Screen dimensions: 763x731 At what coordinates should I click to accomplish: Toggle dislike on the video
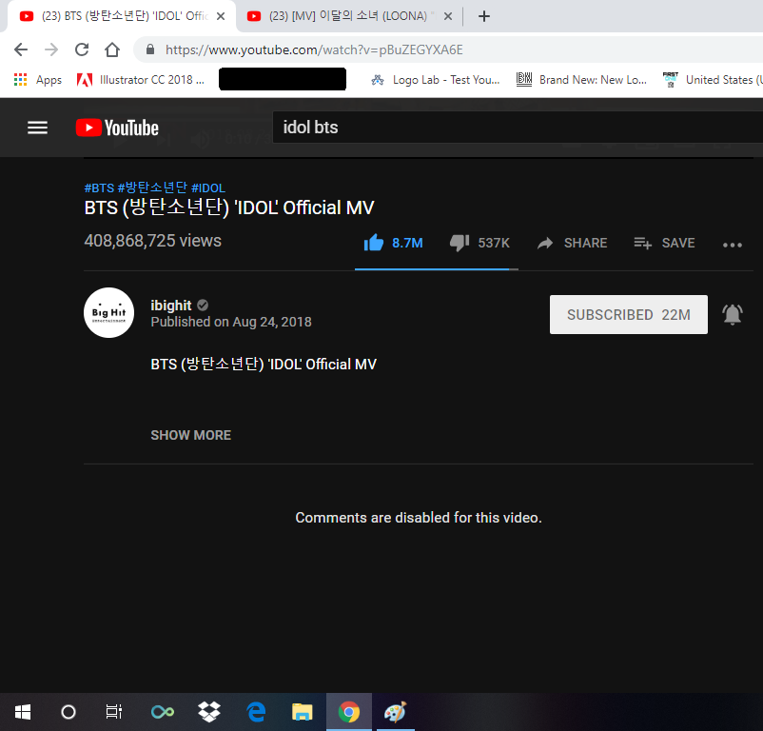479,243
